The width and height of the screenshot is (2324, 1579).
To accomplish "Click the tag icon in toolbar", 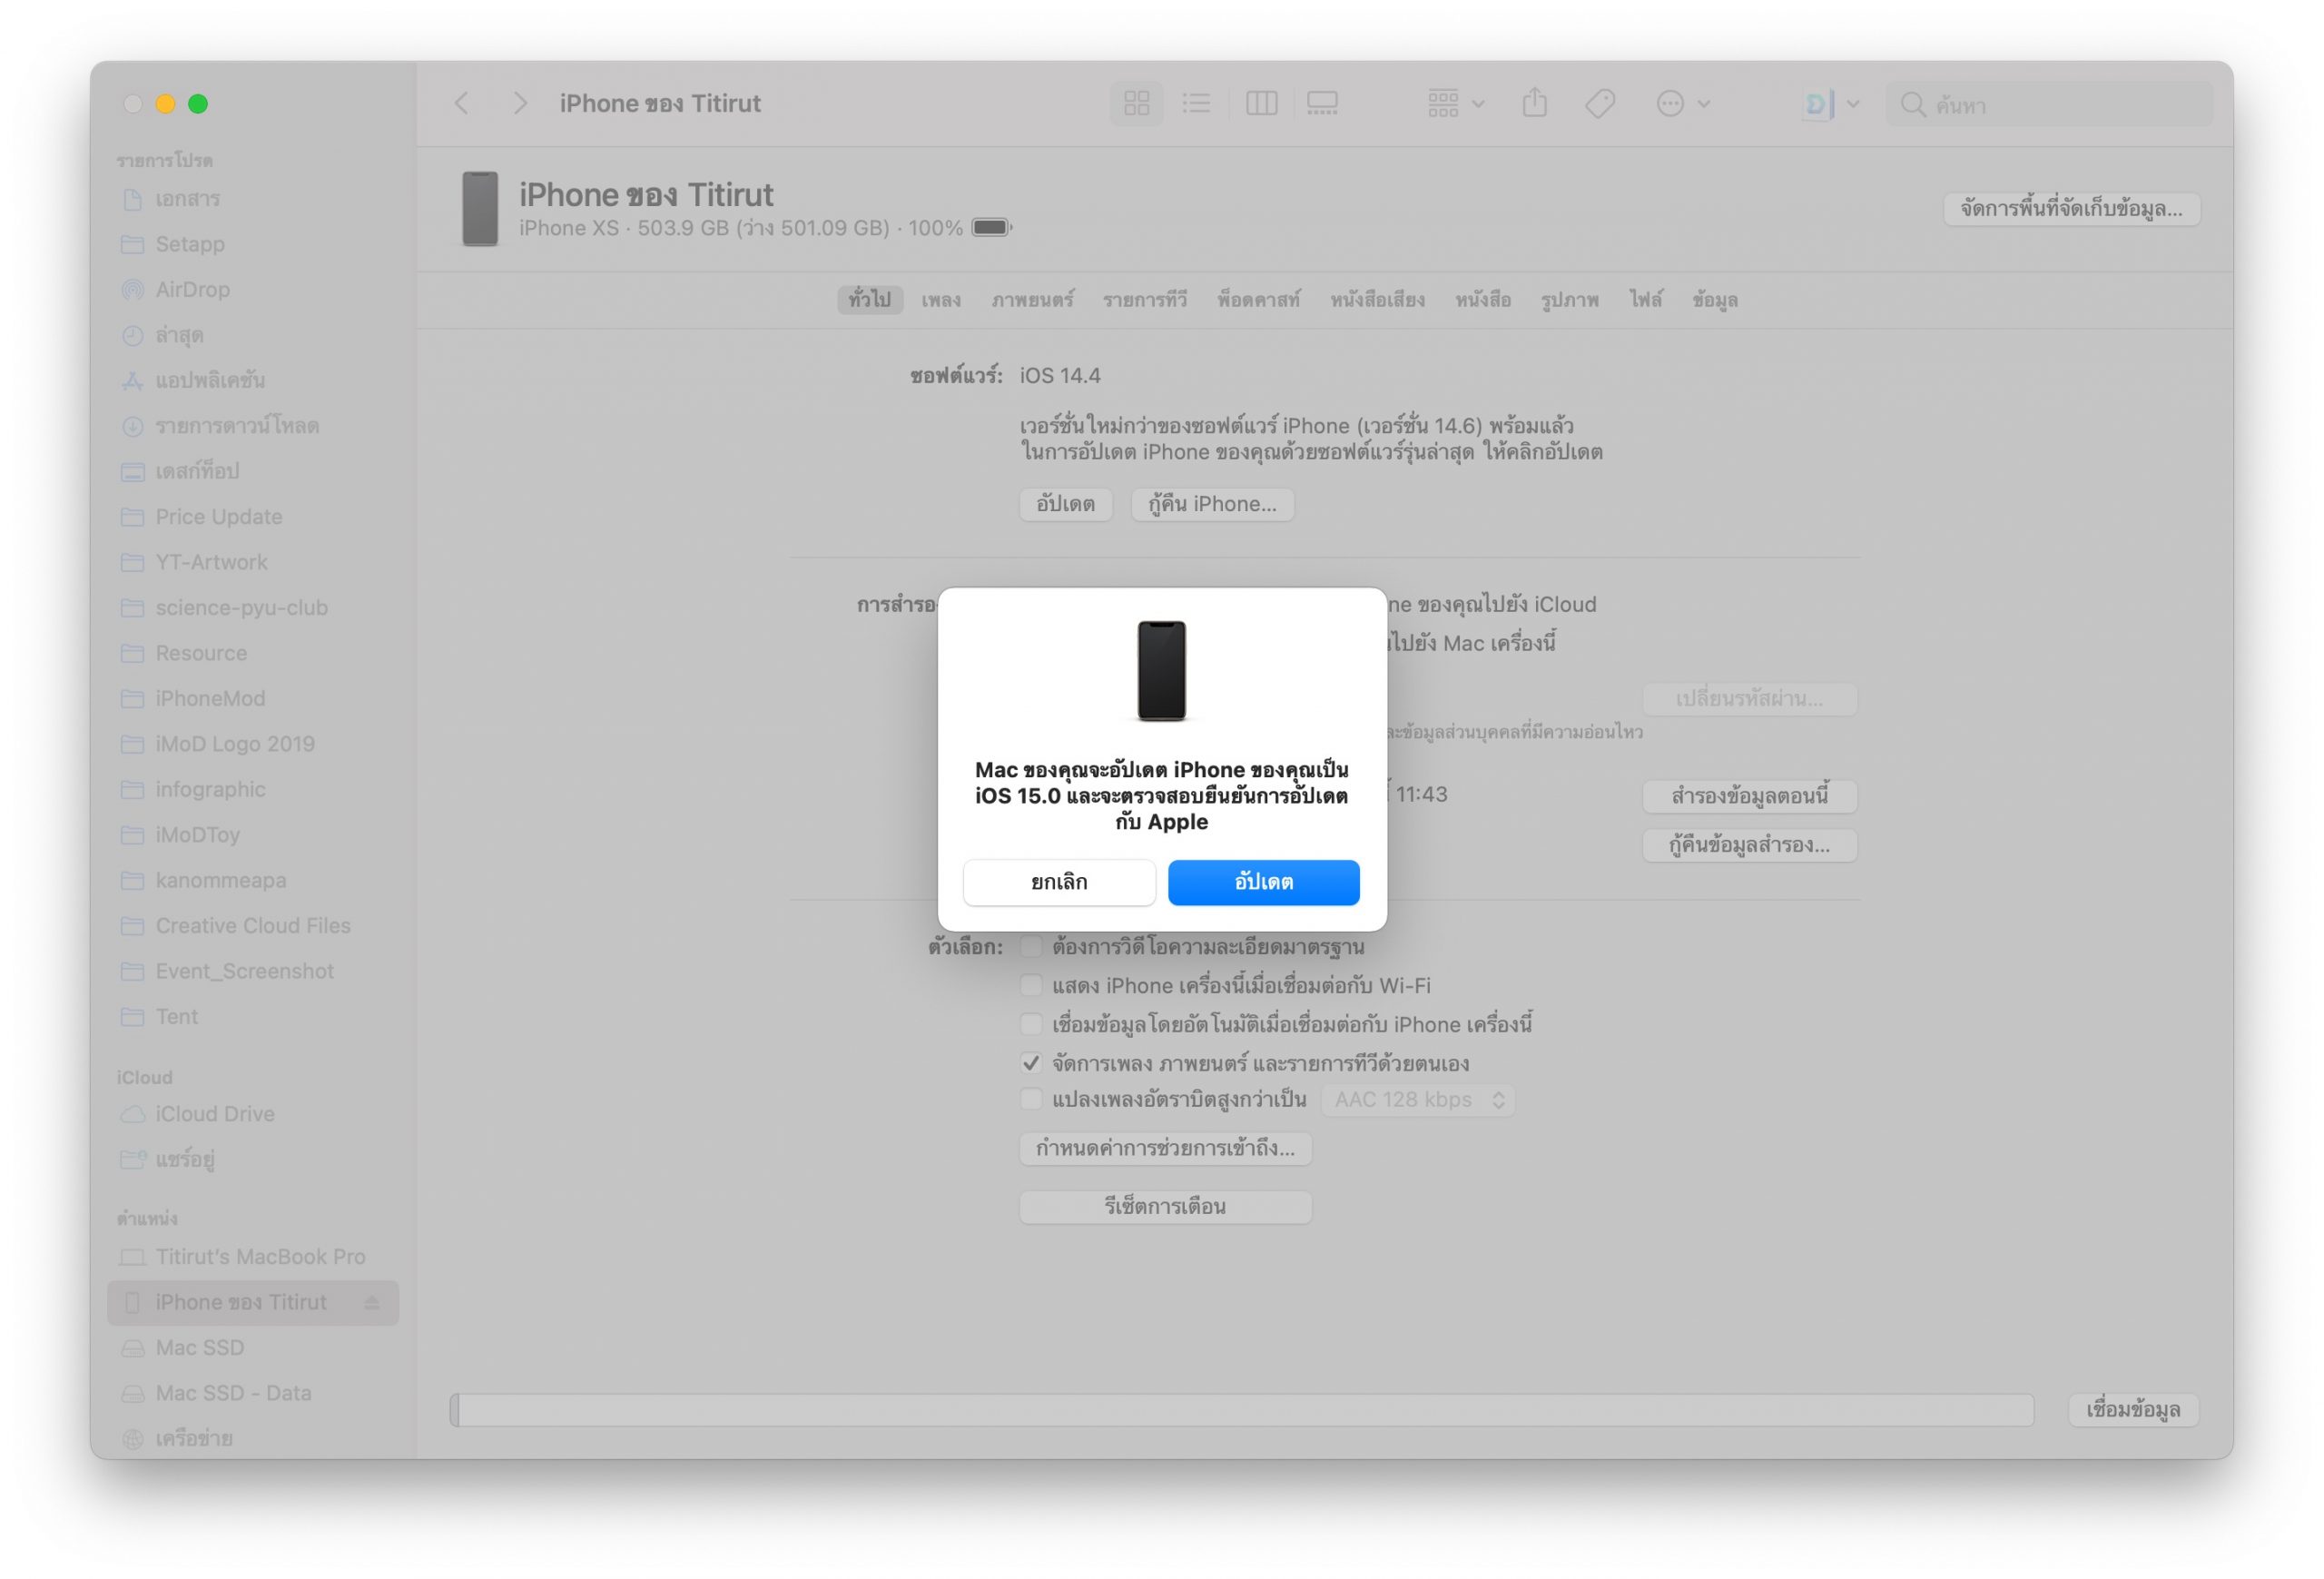I will click(x=1600, y=103).
